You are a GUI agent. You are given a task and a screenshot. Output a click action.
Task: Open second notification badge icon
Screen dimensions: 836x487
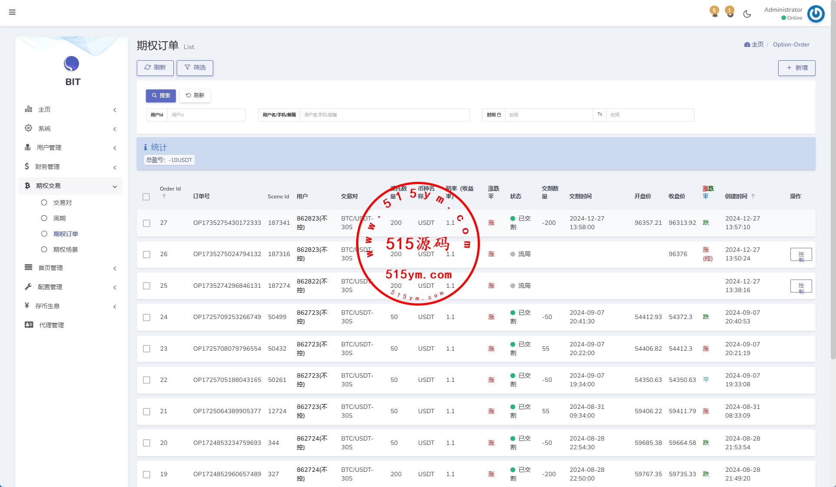pyautogui.click(x=730, y=13)
